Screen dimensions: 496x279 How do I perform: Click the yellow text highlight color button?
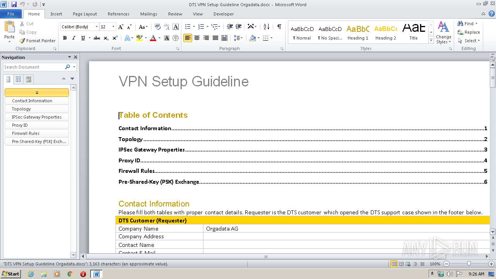[139, 38]
